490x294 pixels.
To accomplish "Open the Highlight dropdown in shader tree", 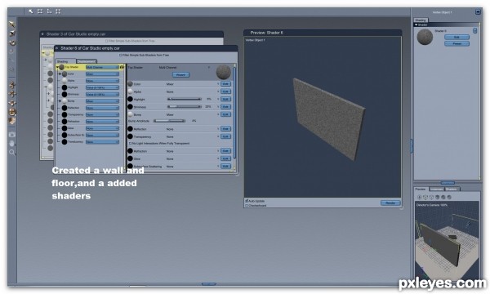I will [102, 88].
